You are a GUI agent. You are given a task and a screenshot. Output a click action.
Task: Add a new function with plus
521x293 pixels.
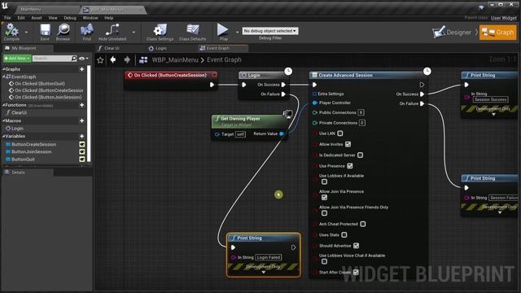81,105
